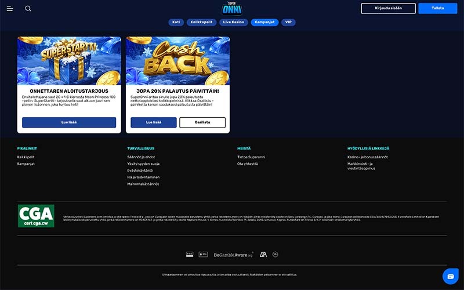
Task: Switch to the Kolikkopelit tab
Action: [x=201, y=22]
